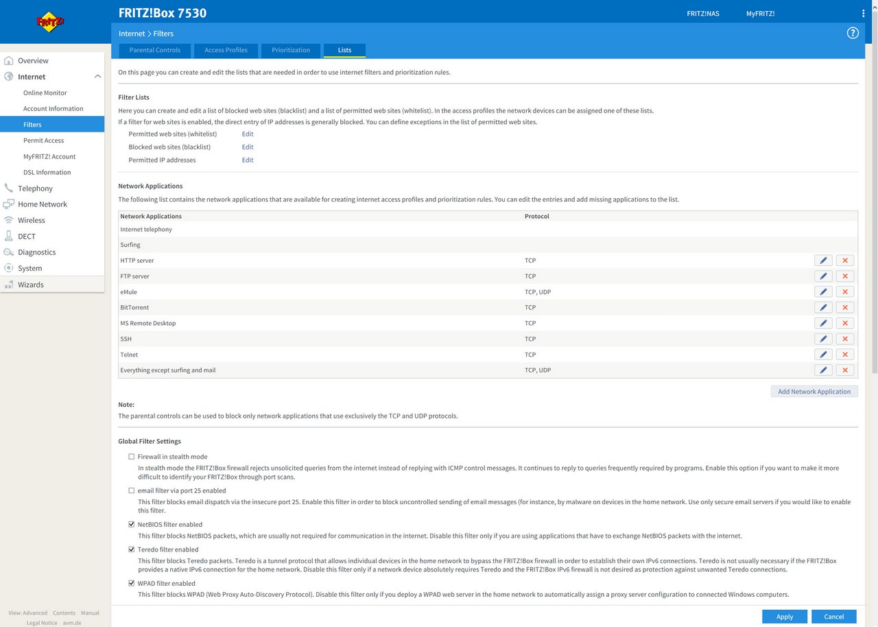
Task: Select the Surfing row
Action: [x=488, y=245]
